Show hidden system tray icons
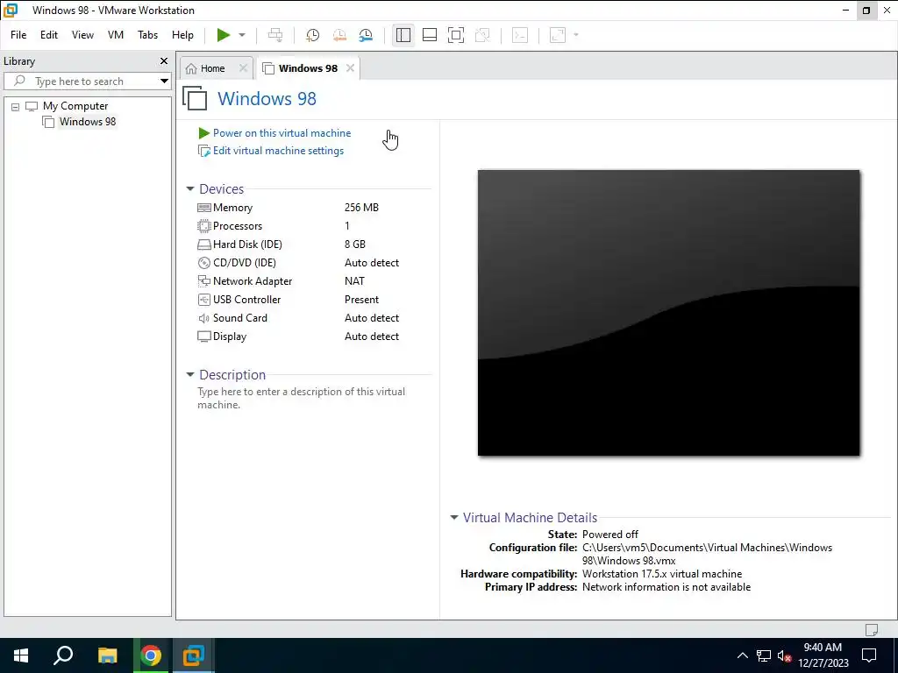The image size is (898, 673). [742, 655]
